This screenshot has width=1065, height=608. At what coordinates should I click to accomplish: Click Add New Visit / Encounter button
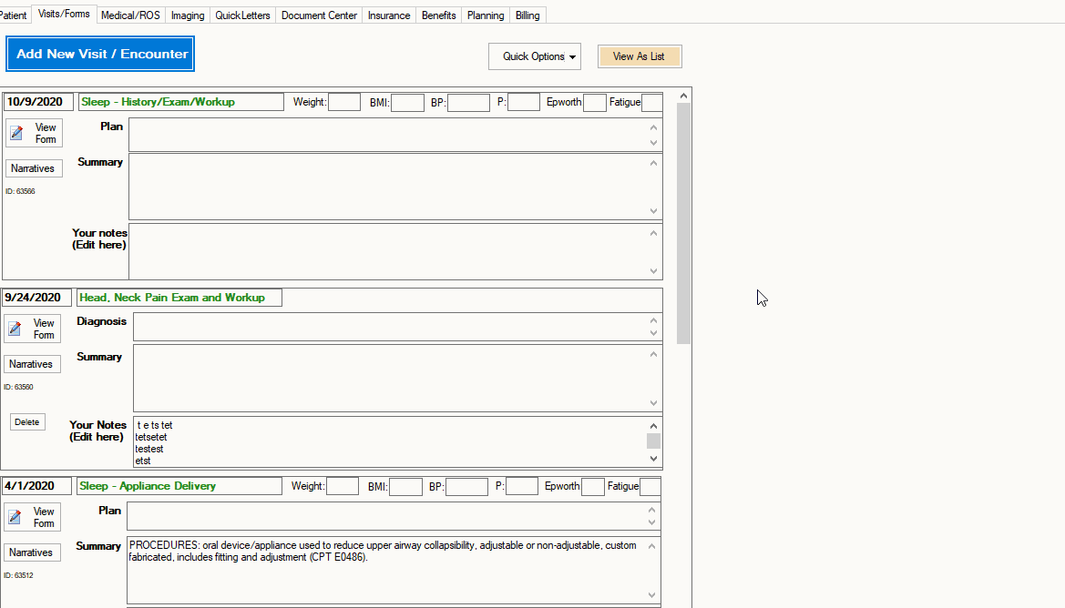tap(100, 54)
